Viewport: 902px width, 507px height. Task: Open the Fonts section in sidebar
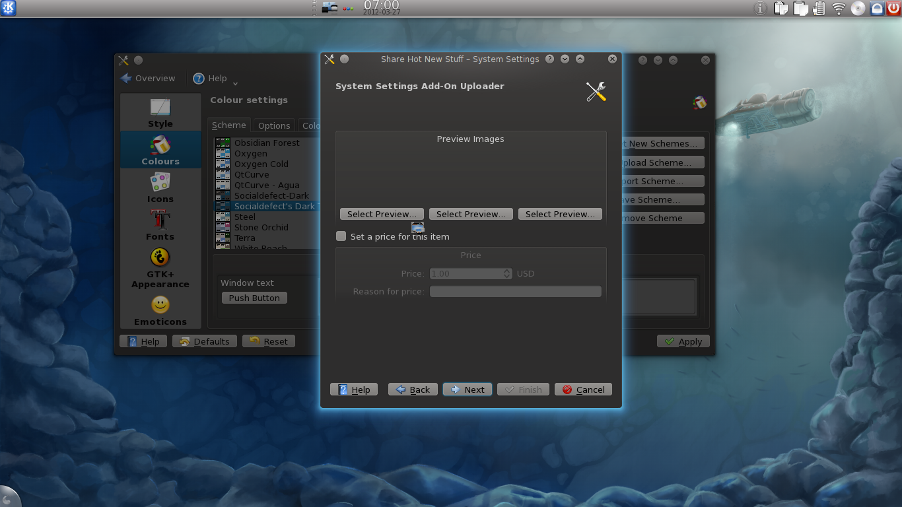160,225
